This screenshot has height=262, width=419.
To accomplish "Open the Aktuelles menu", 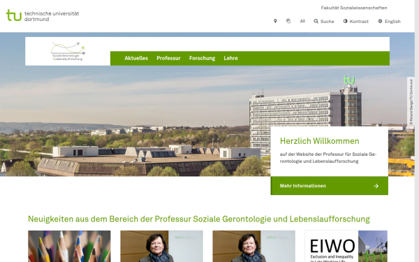I will coord(136,58).
